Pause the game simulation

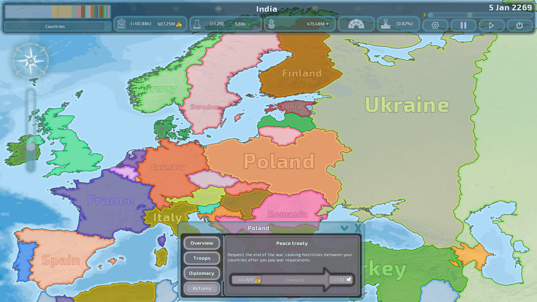[x=463, y=25]
